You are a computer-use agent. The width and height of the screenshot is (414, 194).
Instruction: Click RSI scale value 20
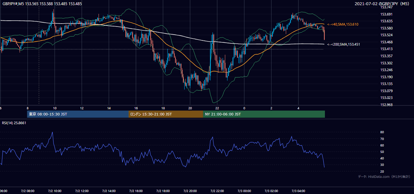pyautogui.click(x=382, y=171)
